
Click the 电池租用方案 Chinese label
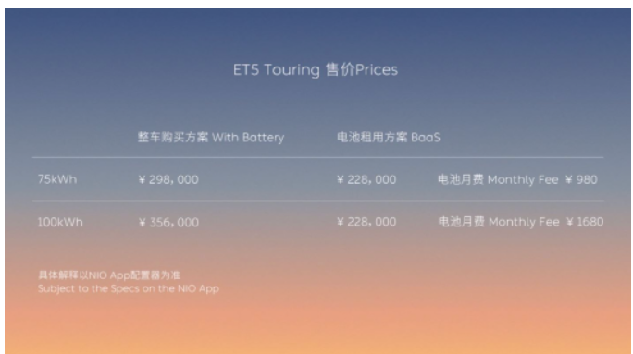(372, 137)
